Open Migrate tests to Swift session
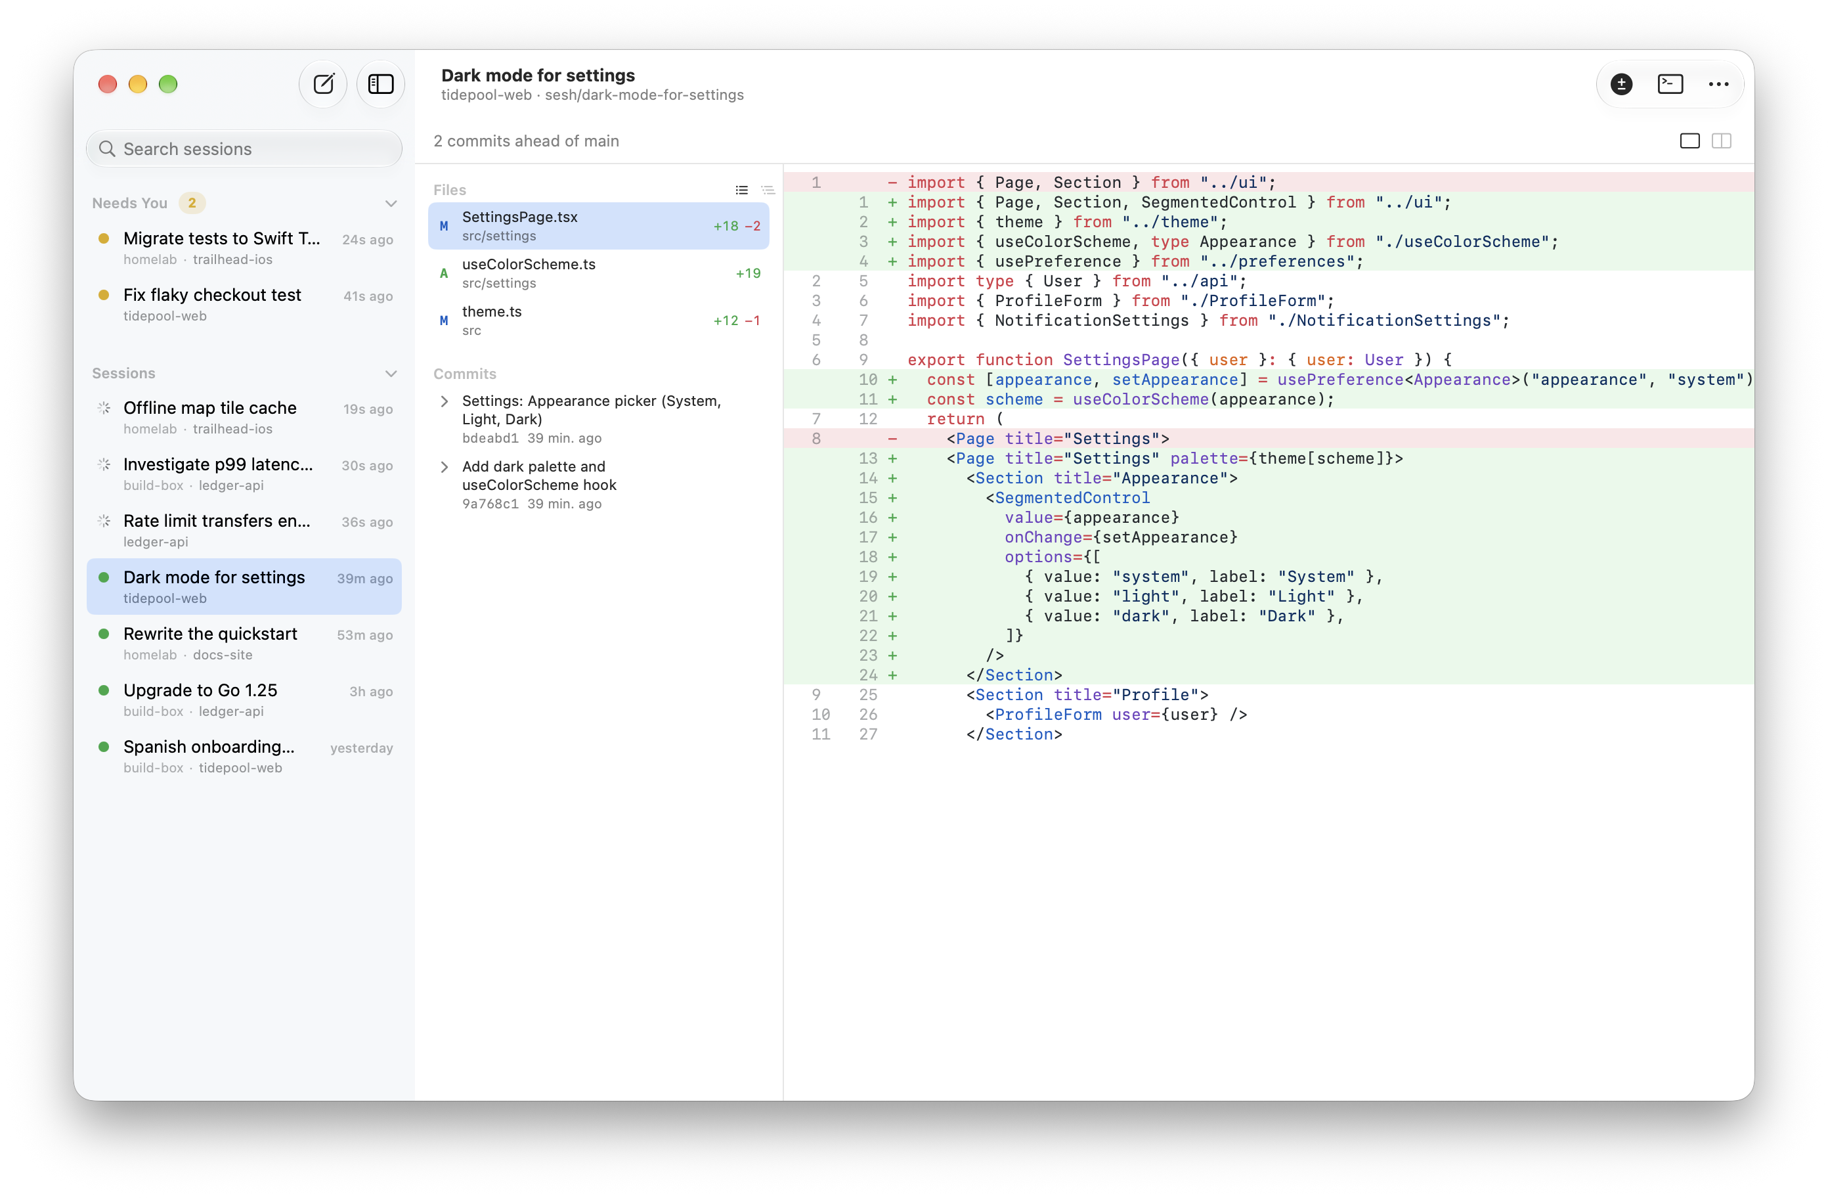1828x1198 pixels. point(244,248)
